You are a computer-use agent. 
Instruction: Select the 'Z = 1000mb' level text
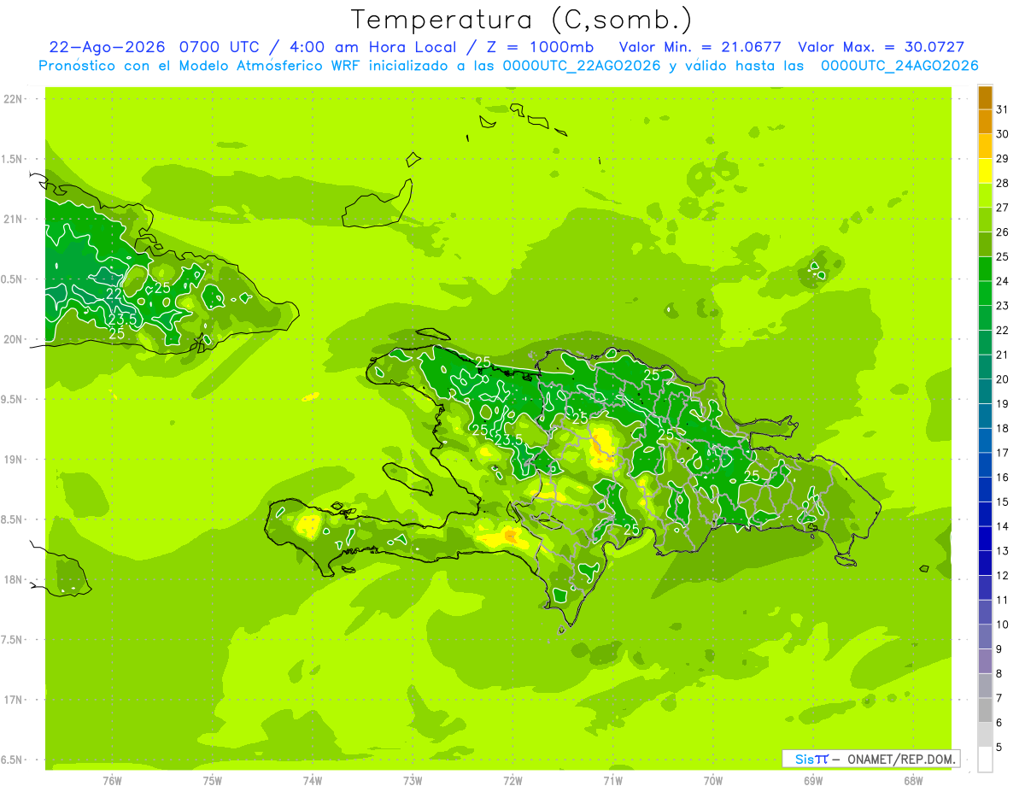[540, 47]
